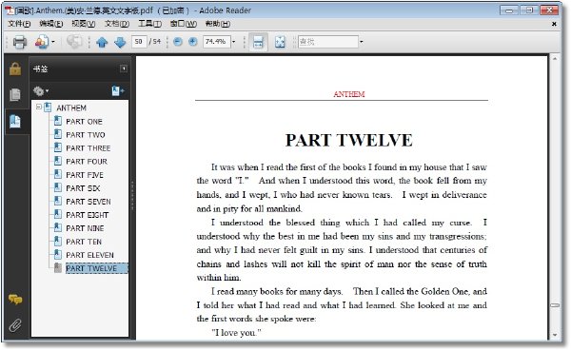Close the Adobe Reader window
Image resolution: width=571 pixels, height=351 pixels.
tap(549, 10)
